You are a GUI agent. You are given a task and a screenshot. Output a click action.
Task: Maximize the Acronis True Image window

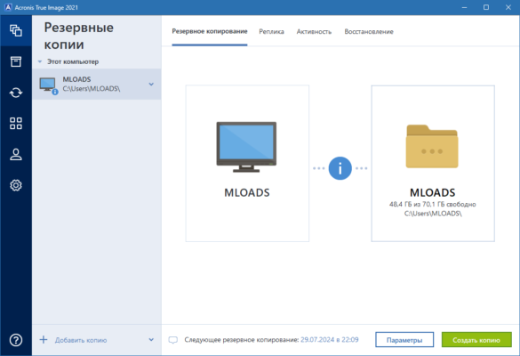486,7
